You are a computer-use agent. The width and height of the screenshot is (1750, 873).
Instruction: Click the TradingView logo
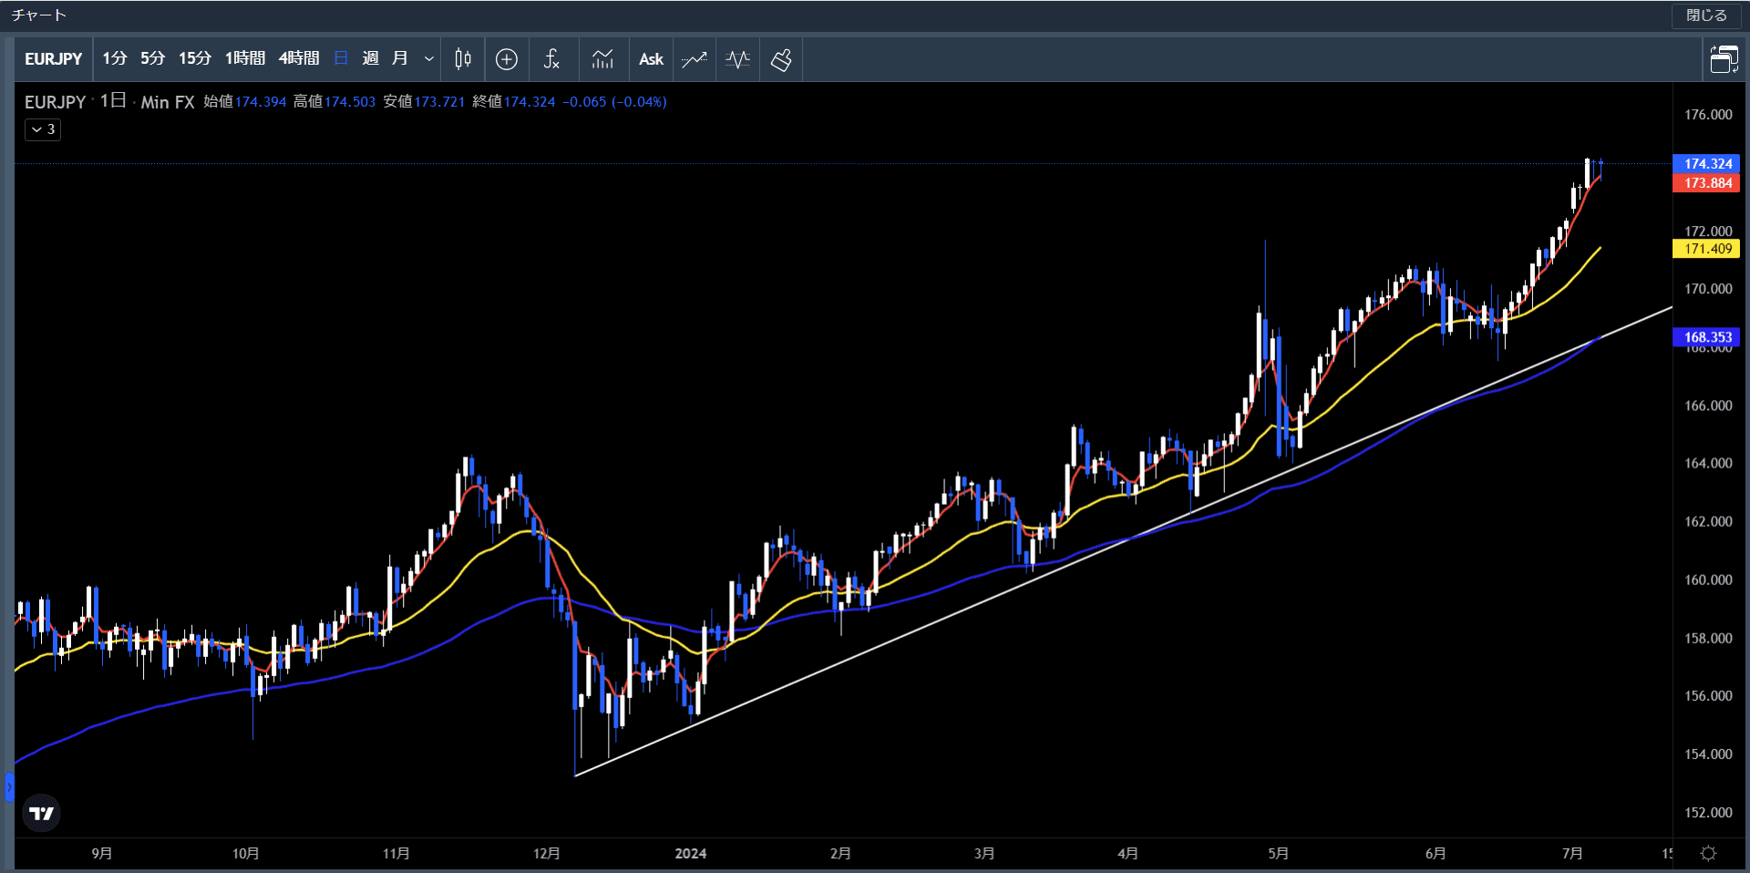[x=41, y=813]
